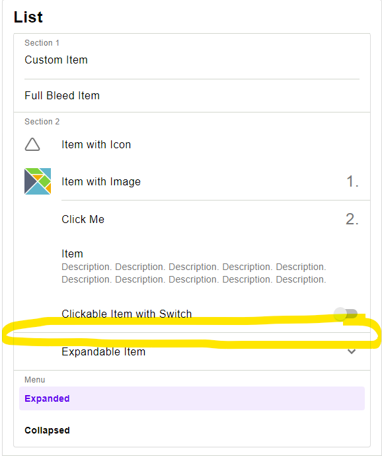Click the Item with Image label
The image size is (382, 456).
pos(101,181)
